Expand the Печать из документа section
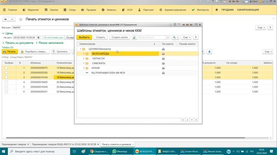Viewport: 277px width, 155px height. (x=18, y=43)
